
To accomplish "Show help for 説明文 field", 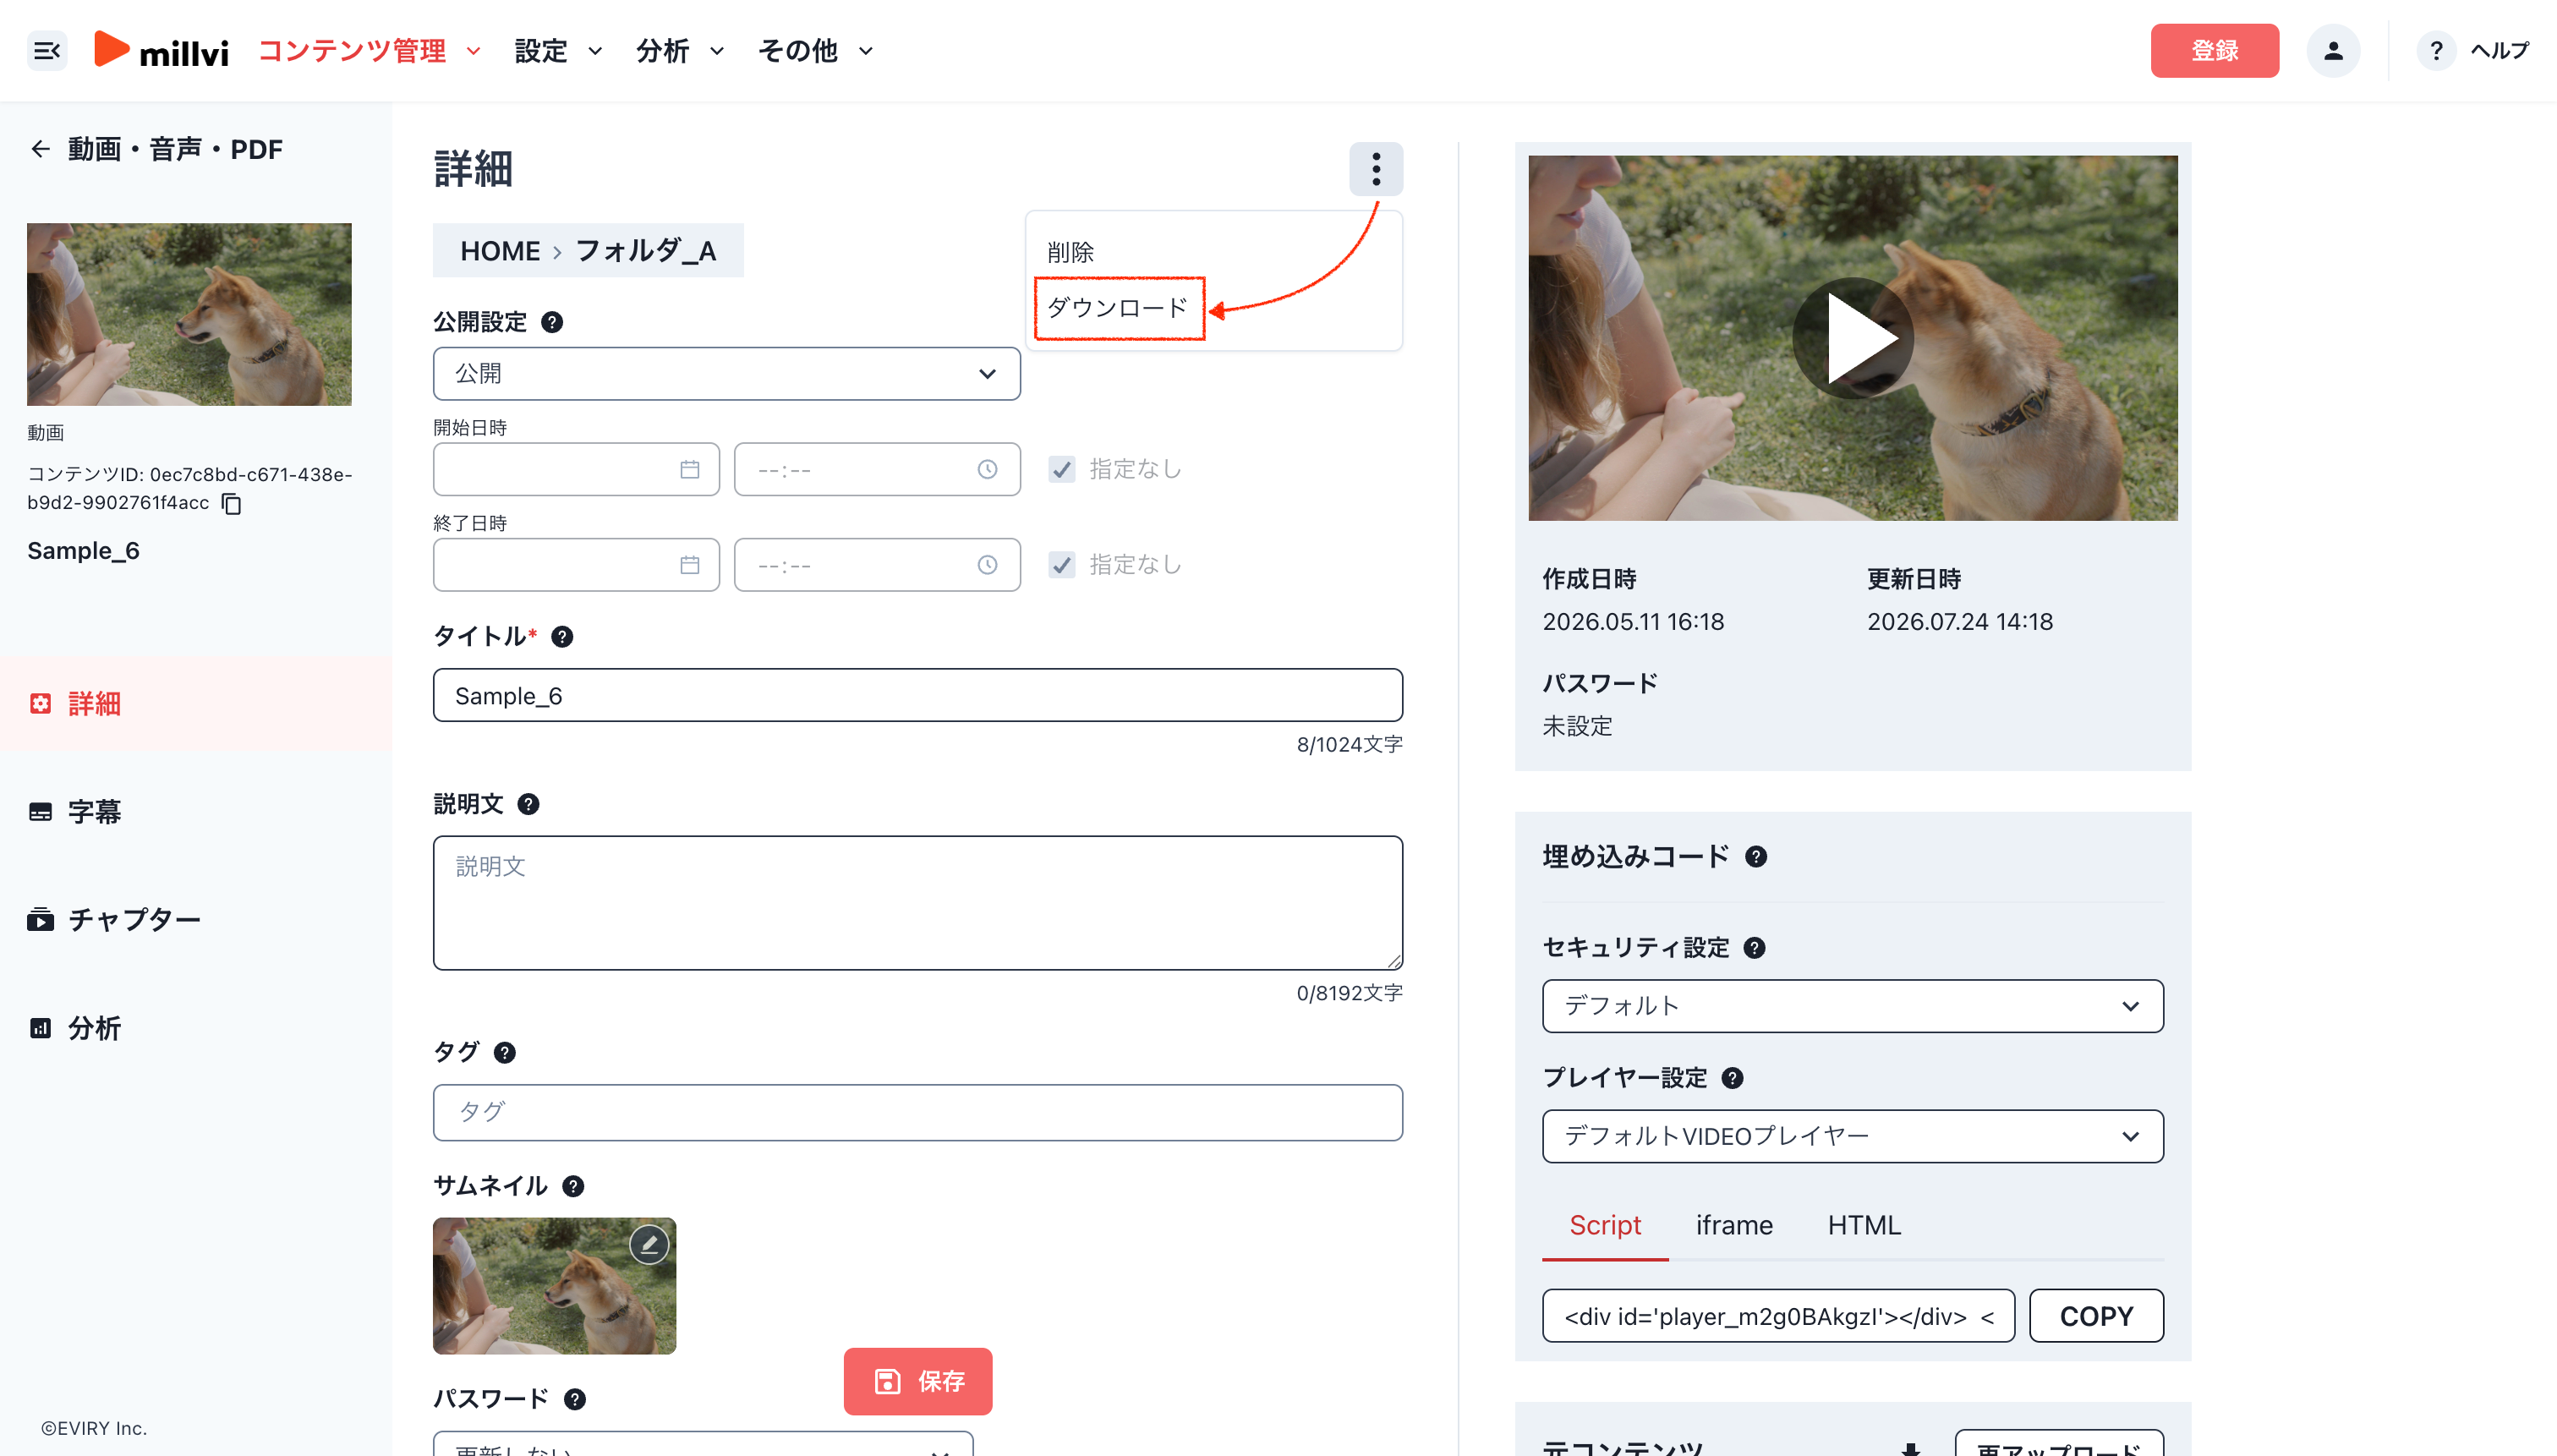I will point(528,804).
